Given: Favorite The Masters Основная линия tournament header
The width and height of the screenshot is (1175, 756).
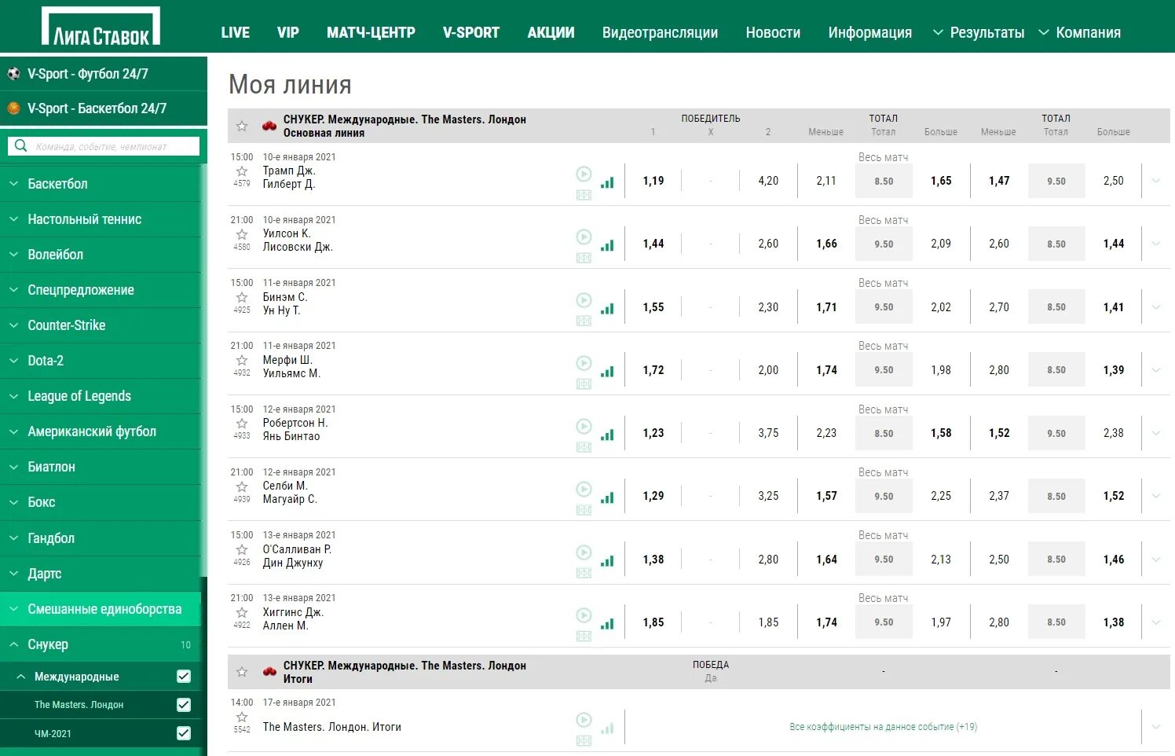Looking at the screenshot, I should [x=242, y=126].
